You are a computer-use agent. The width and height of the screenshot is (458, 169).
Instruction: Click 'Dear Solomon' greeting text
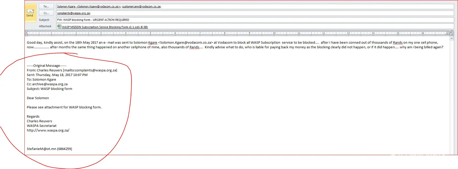tap(38, 98)
